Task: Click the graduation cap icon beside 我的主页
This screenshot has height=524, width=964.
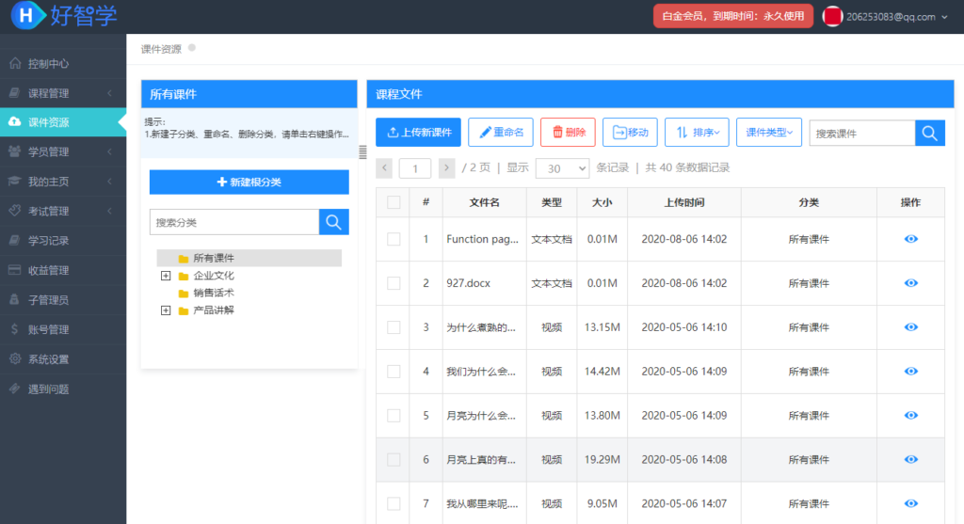Action: pyautogui.click(x=15, y=181)
